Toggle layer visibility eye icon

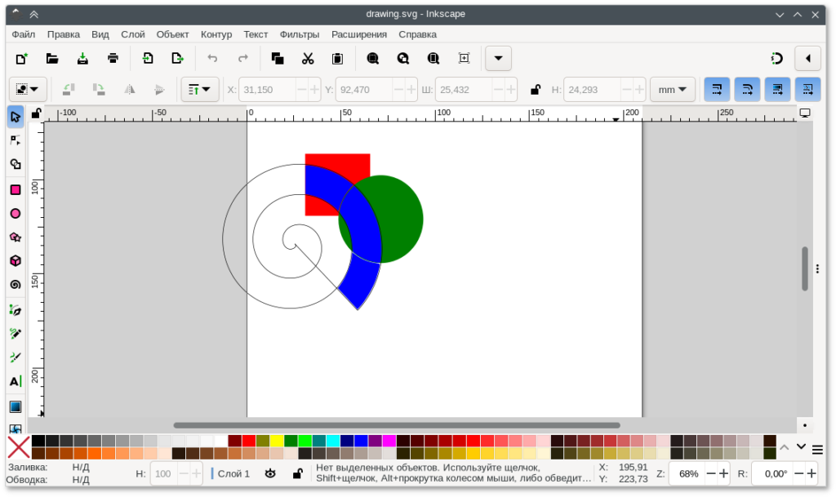click(270, 473)
